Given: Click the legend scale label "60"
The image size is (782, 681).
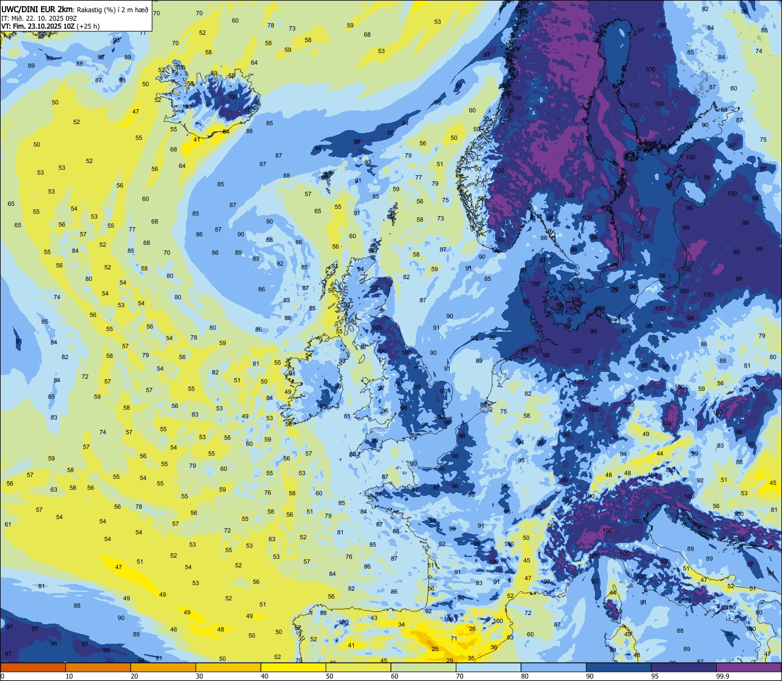Looking at the screenshot, I should (x=395, y=676).
